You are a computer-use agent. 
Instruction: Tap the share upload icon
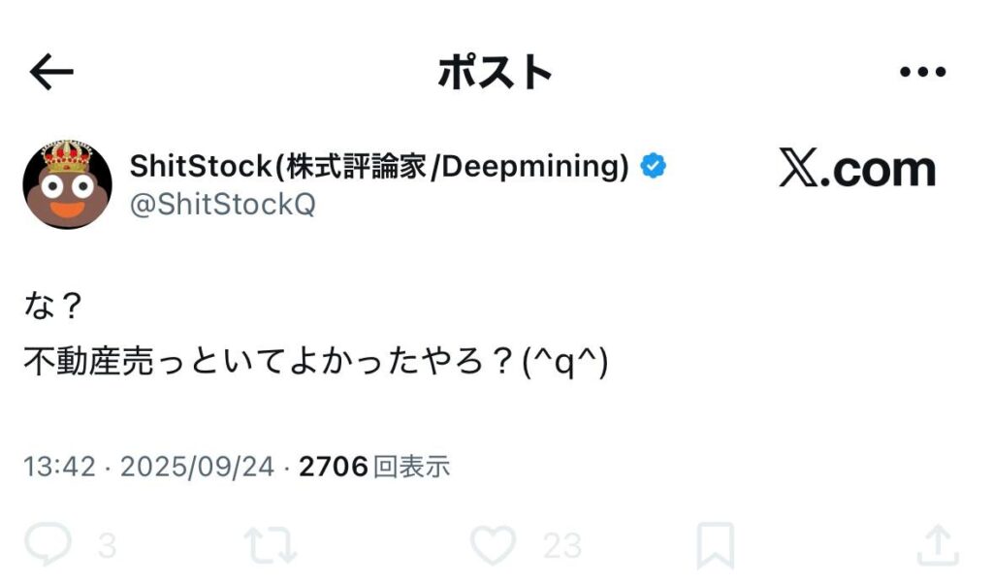pyautogui.click(x=937, y=546)
